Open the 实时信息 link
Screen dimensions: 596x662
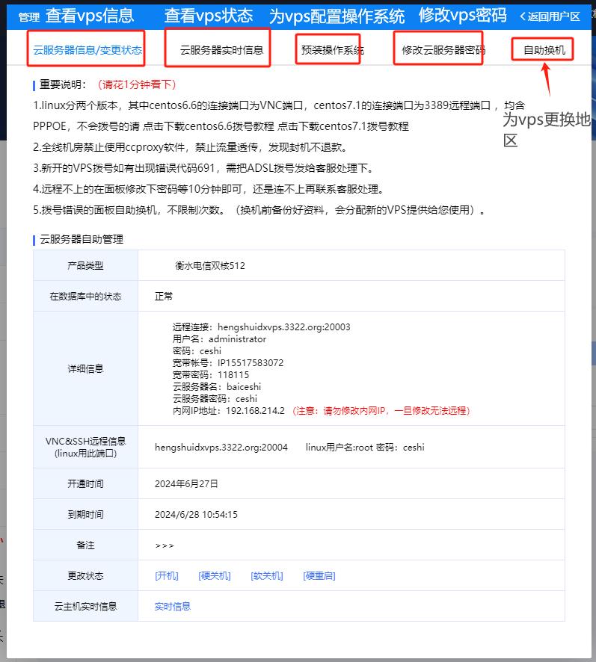(x=173, y=606)
